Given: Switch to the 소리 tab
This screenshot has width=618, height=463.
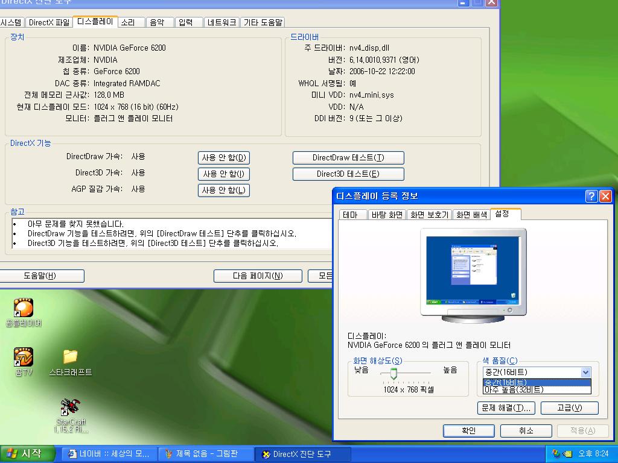Looking at the screenshot, I should coord(132,22).
